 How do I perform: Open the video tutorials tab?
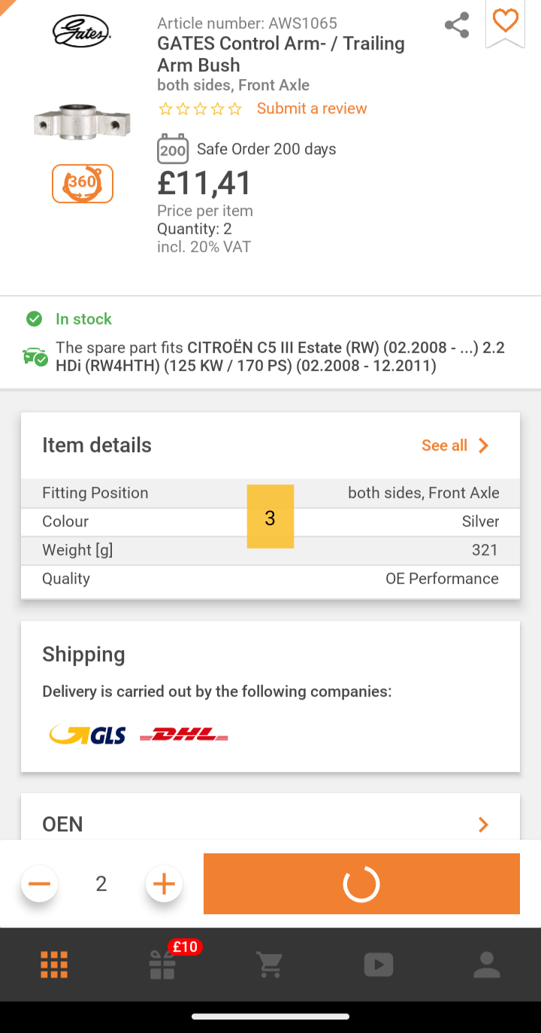(x=378, y=965)
